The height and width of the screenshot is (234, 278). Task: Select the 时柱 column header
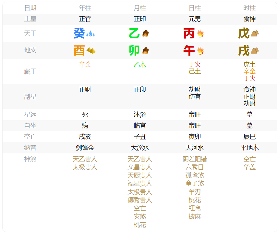click(x=249, y=8)
